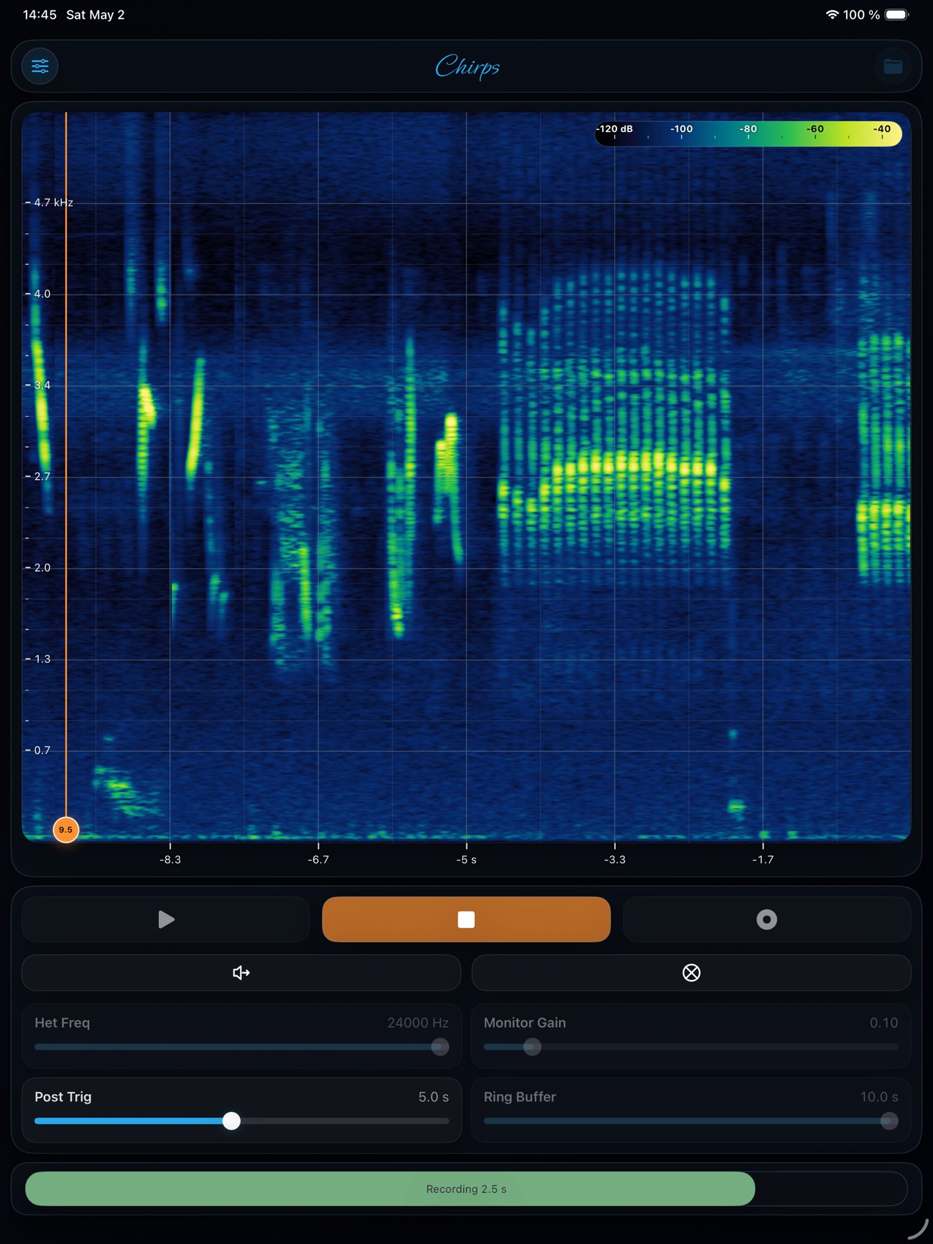Tap the Monitor Gain label
The image size is (933, 1244).
525,1023
